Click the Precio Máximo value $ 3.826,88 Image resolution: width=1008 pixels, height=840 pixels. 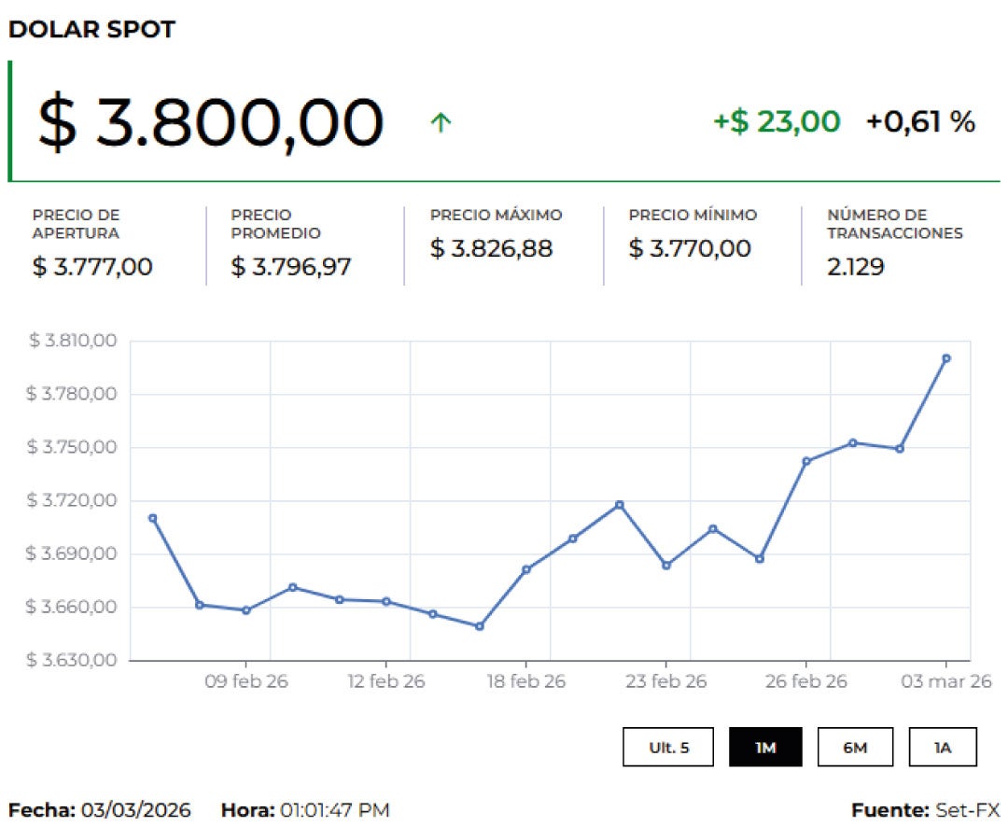coord(491,248)
